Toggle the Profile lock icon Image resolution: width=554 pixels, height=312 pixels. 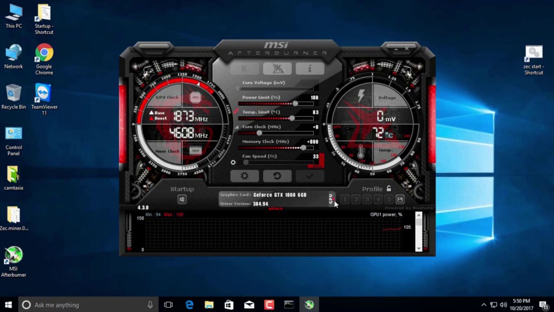pyautogui.click(x=389, y=188)
